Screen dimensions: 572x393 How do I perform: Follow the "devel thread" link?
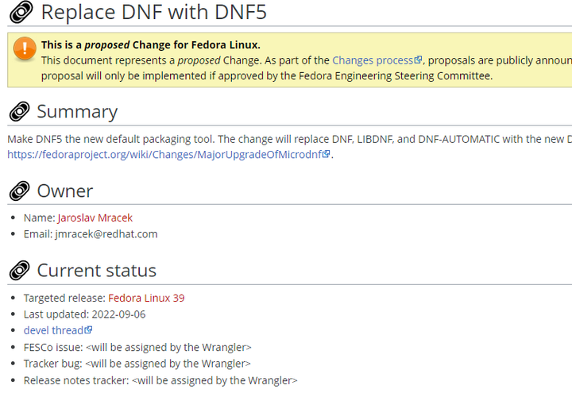tap(53, 330)
